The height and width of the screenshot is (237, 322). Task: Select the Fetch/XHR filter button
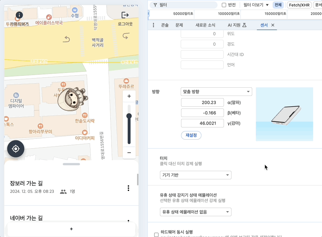pos(299,5)
